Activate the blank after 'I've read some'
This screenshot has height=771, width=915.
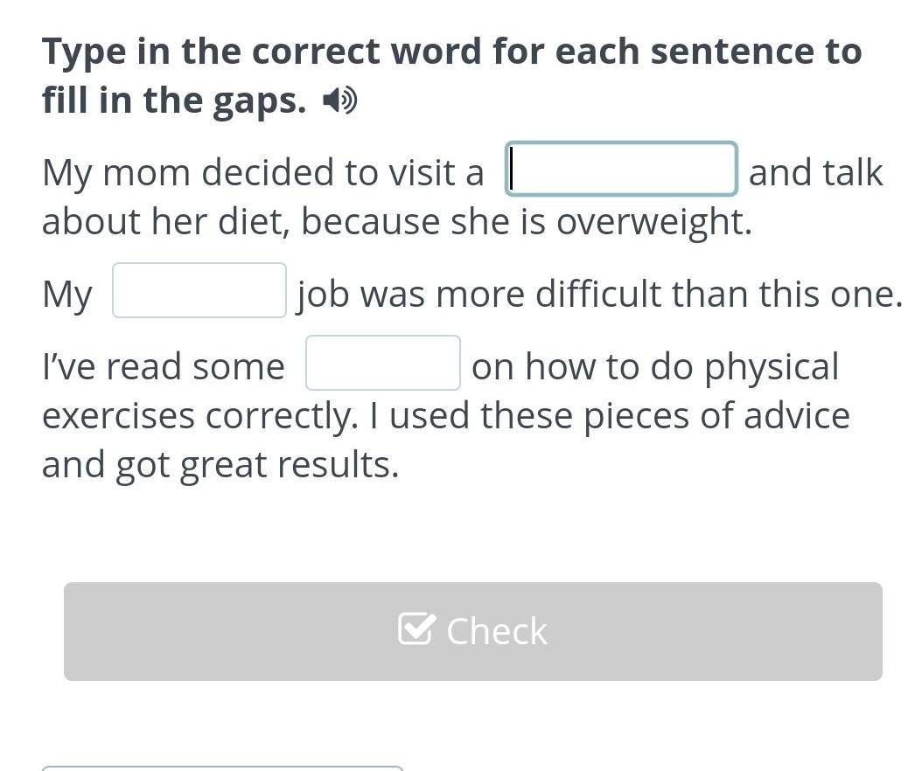[x=383, y=363]
